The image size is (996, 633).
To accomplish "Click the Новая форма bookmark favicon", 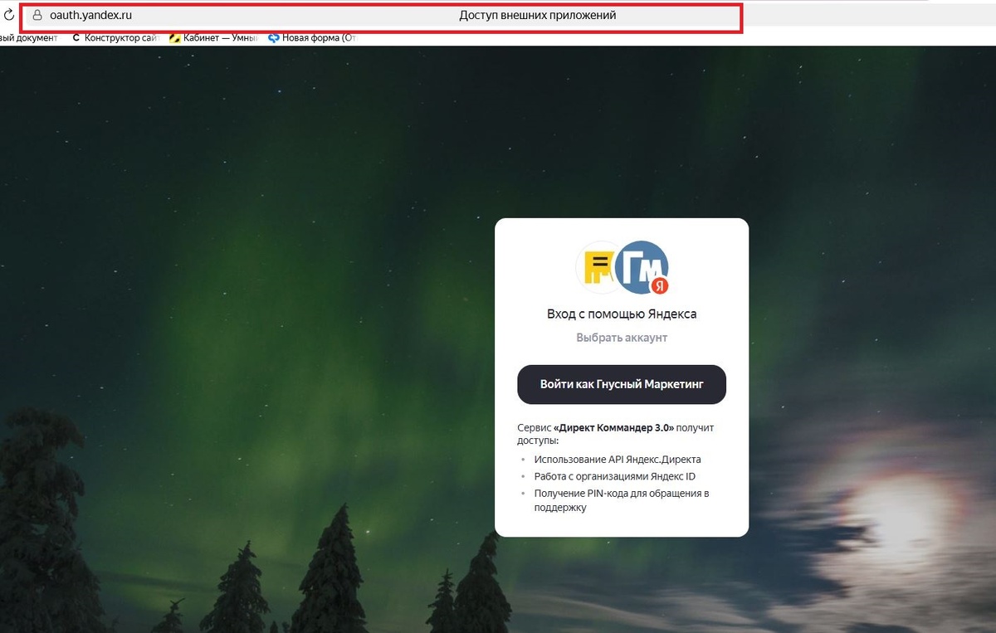I will 274,37.
